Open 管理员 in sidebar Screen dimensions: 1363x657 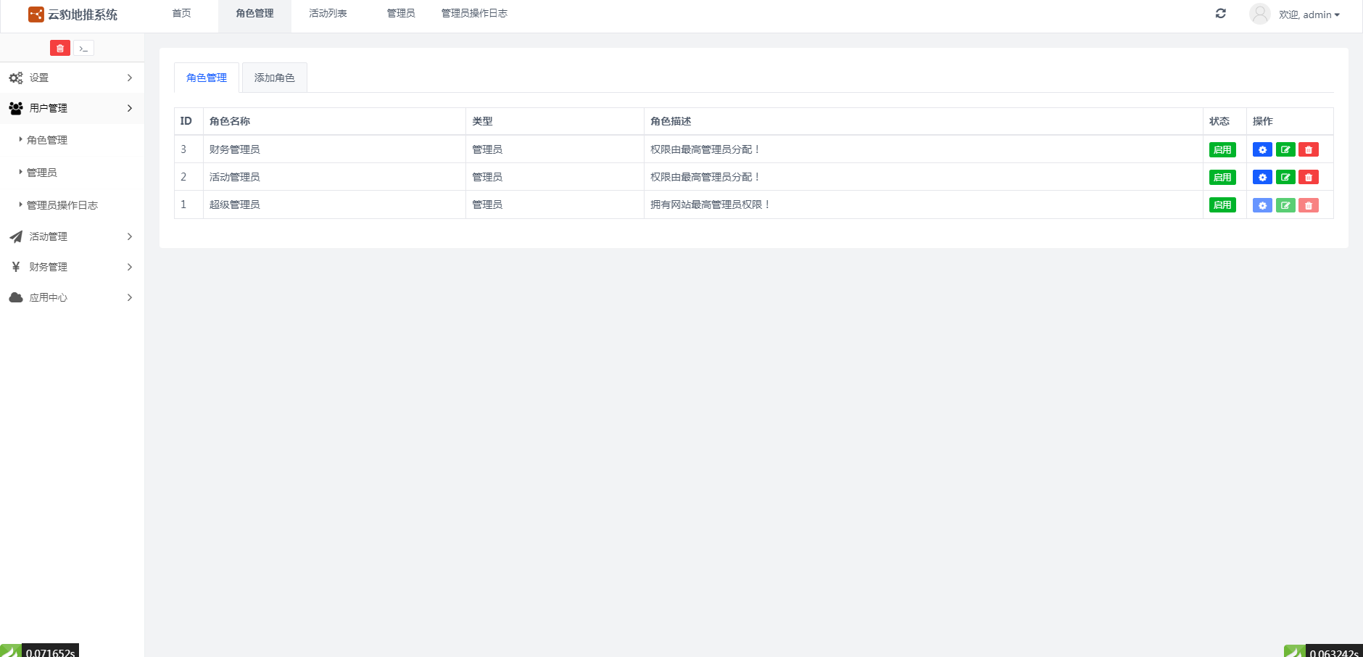tap(42, 173)
